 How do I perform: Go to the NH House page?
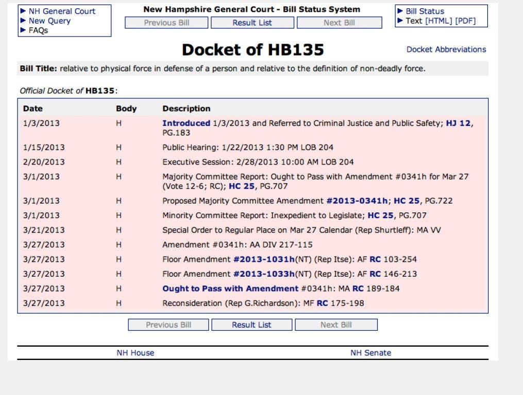click(136, 353)
